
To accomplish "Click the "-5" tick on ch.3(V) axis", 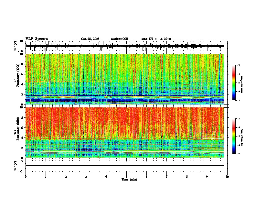I will [22, 171].
